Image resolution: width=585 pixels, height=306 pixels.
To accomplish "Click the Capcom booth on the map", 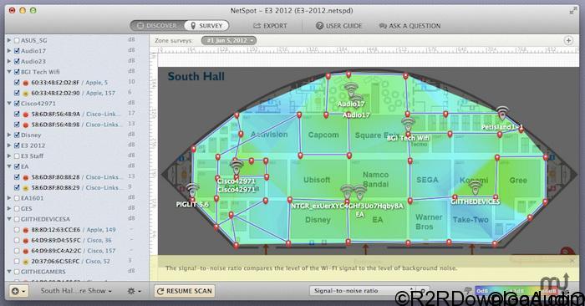I will pyautogui.click(x=323, y=135).
